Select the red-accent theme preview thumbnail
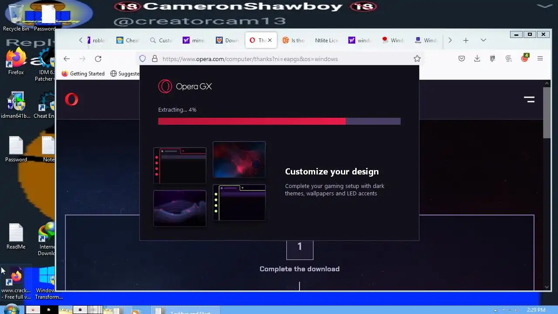 click(x=180, y=165)
